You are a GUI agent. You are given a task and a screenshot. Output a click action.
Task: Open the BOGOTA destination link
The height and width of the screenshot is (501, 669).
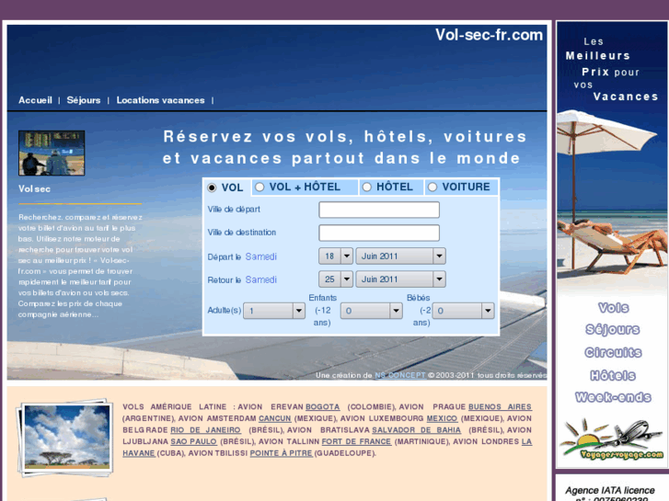pos(323,407)
